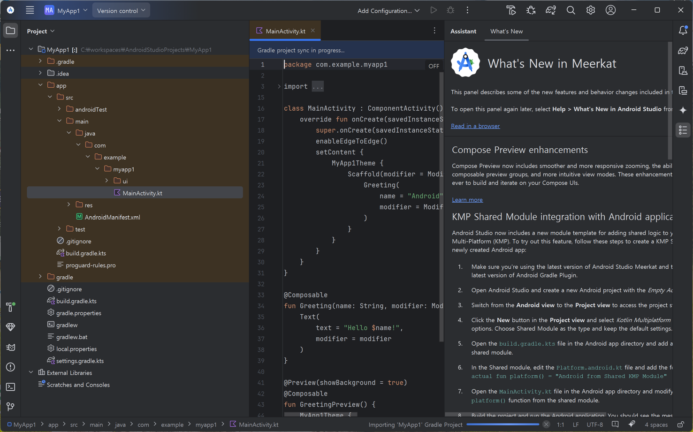Sync project with Gradle files icon
693x432 pixels.
551,10
